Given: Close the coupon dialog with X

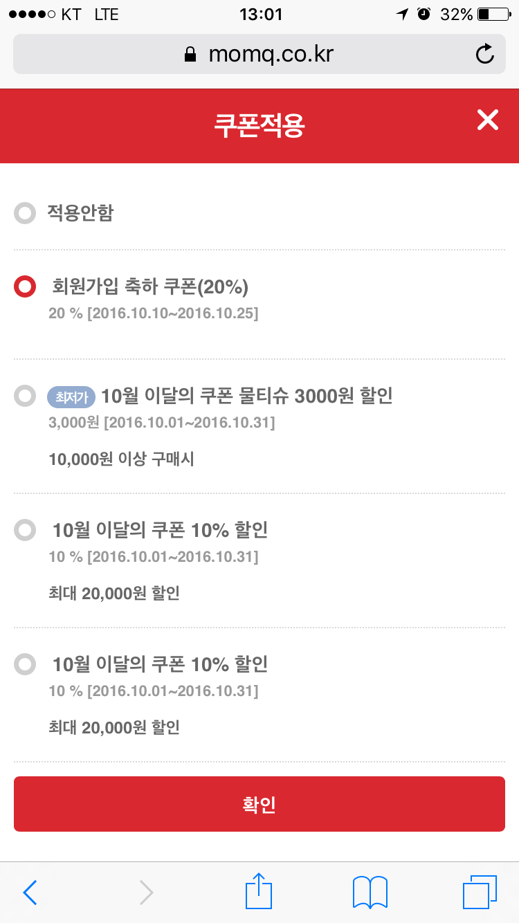Looking at the screenshot, I should pos(487,120).
